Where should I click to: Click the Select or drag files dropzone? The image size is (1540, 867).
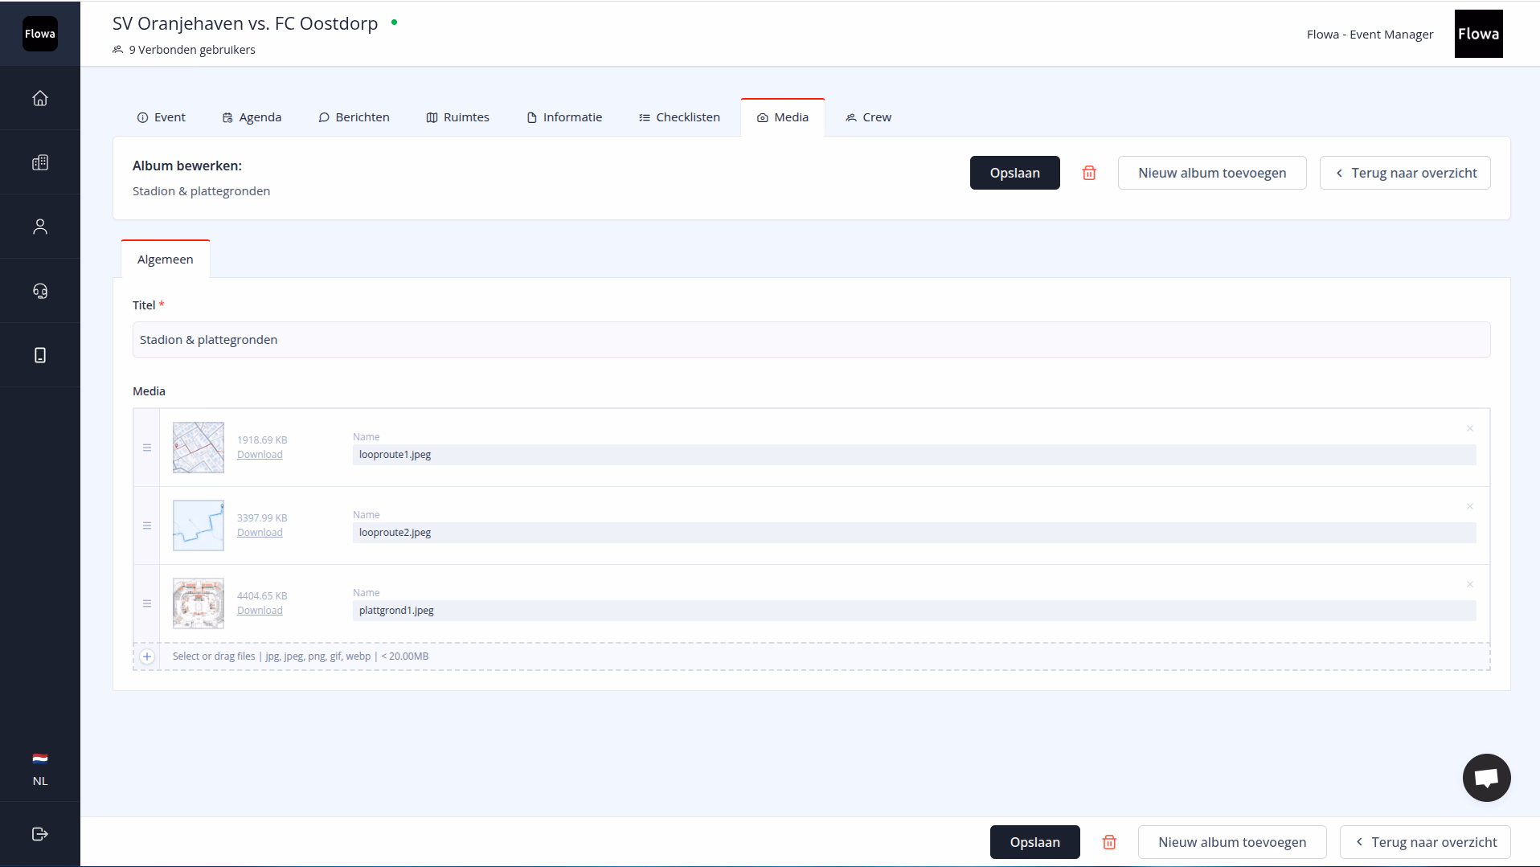(811, 656)
